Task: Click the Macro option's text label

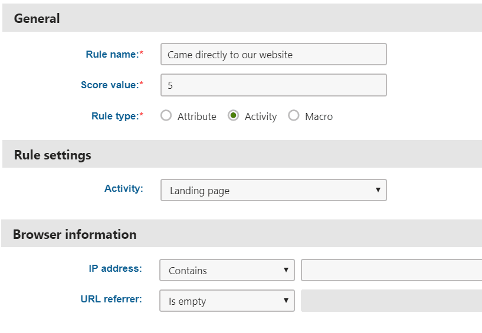Action: (319, 116)
